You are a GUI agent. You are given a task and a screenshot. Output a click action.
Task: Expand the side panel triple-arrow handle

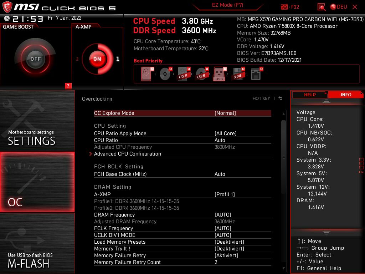pyautogui.click(x=361, y=172)
